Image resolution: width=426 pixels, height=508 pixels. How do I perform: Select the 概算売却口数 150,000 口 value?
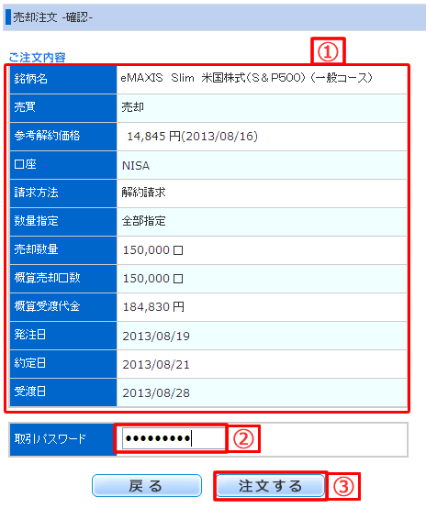coord(152,278)
